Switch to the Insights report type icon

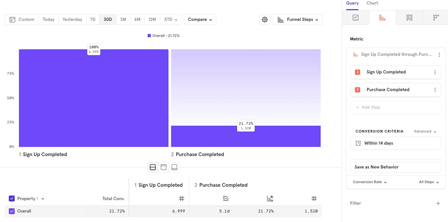[x=355, y=18]
